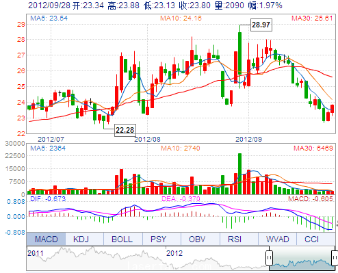Click the 28.97 high price label
Image resolution: width=338 pixels, height=273 pixels.
pos(261,25)
